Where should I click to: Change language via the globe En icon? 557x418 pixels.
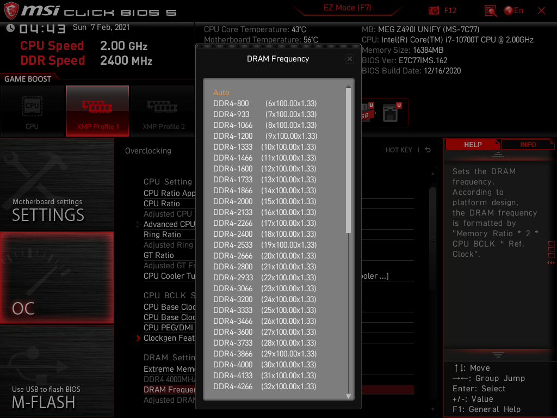point(513,10)
